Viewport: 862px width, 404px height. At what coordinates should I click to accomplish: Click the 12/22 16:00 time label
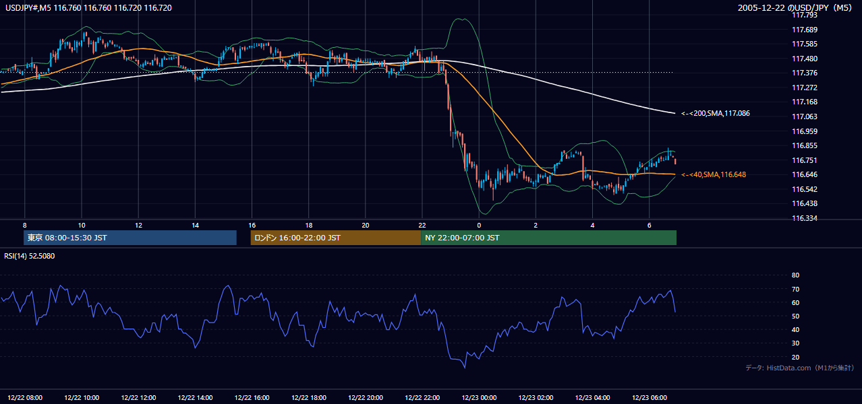252,397
